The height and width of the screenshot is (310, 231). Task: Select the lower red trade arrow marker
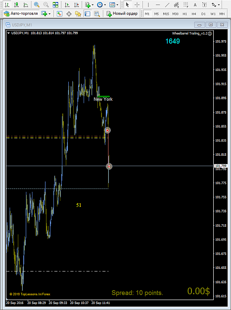point(109,167)
